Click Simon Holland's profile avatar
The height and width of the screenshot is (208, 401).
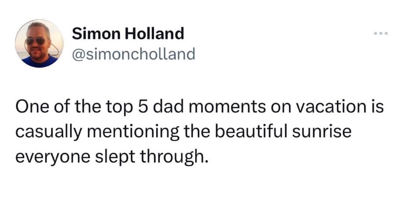tap(39, 43)
